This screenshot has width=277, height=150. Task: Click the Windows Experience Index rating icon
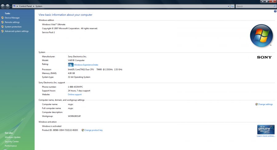(71, 65)
